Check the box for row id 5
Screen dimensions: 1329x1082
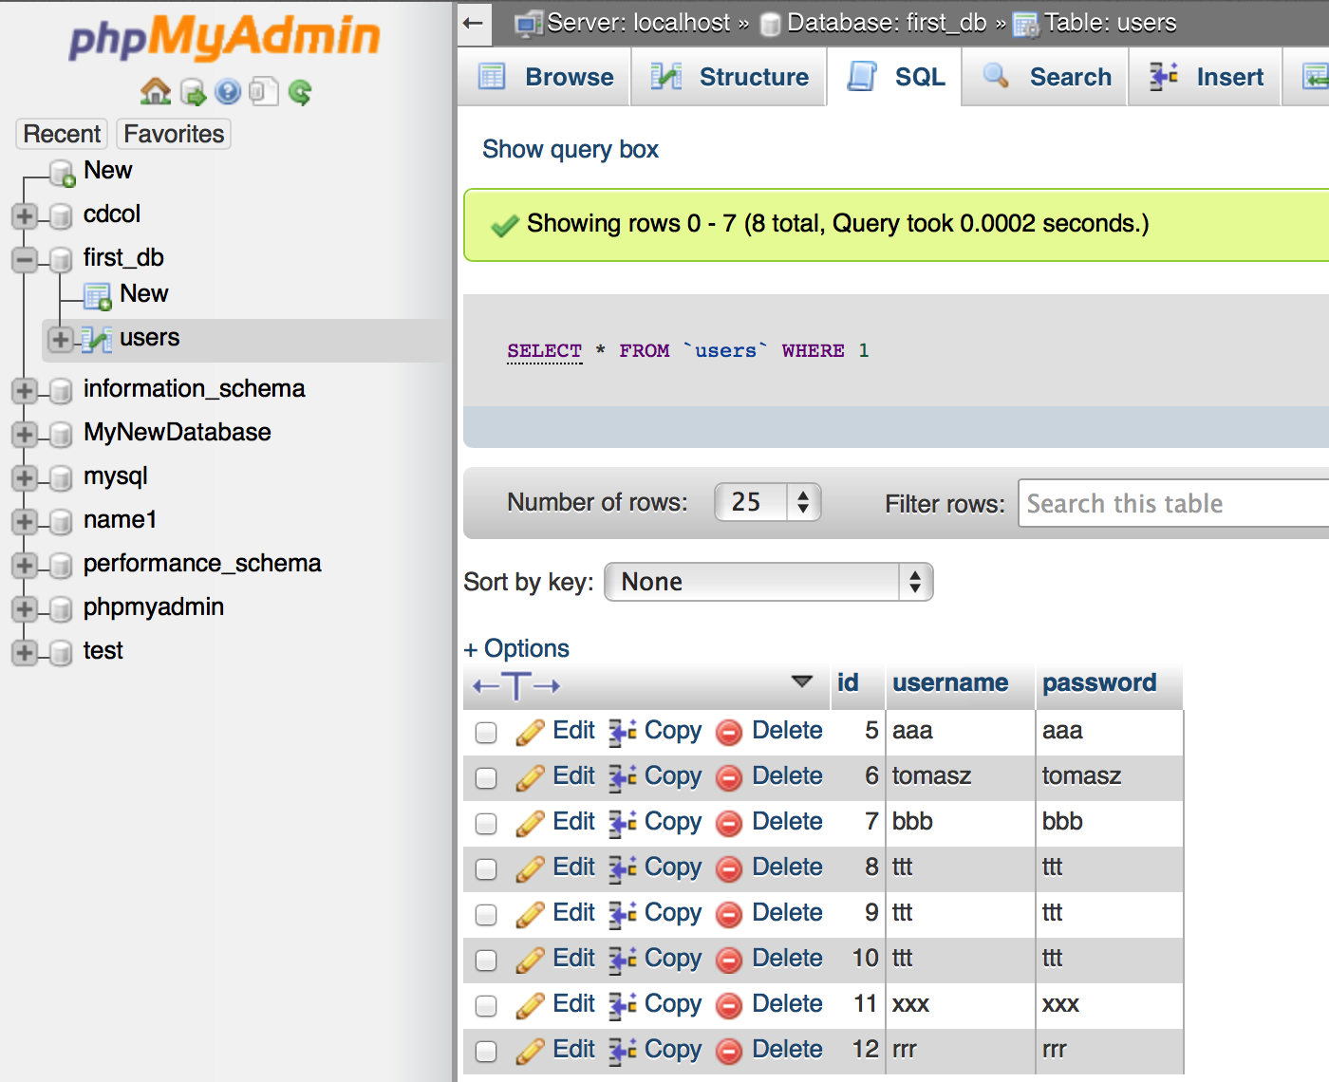click(486, 733)
